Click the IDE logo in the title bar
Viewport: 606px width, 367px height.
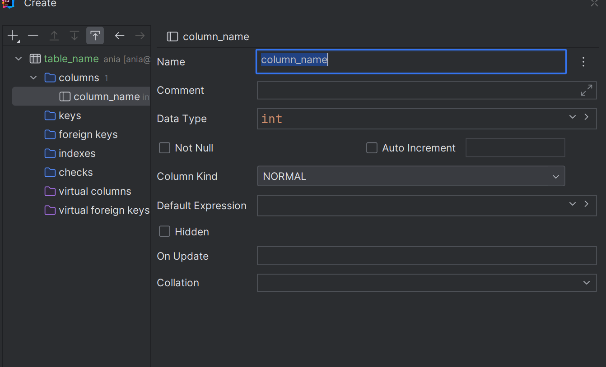click(9, 3)
